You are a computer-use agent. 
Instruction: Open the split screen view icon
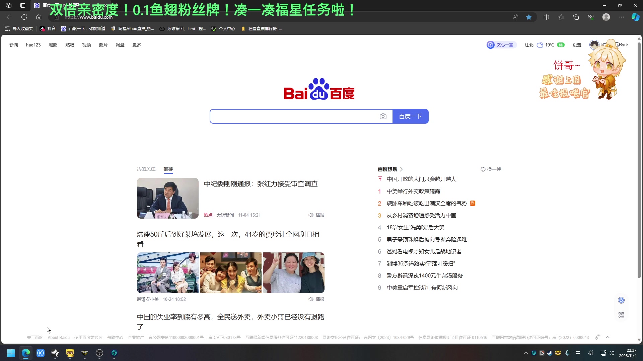click(x=546, y=17)
